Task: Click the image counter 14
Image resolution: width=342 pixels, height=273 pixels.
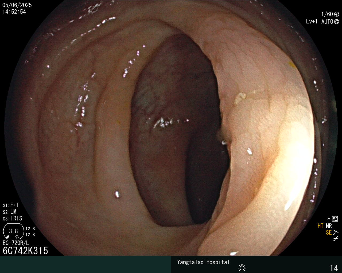Action: click(x=334, y=268)
